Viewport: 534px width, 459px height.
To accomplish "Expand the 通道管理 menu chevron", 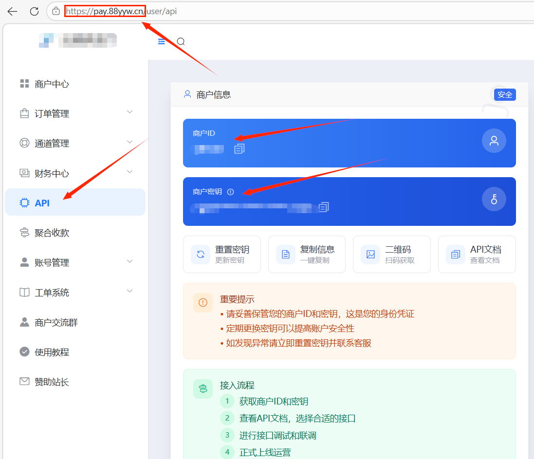I will (x=129, y=142).
